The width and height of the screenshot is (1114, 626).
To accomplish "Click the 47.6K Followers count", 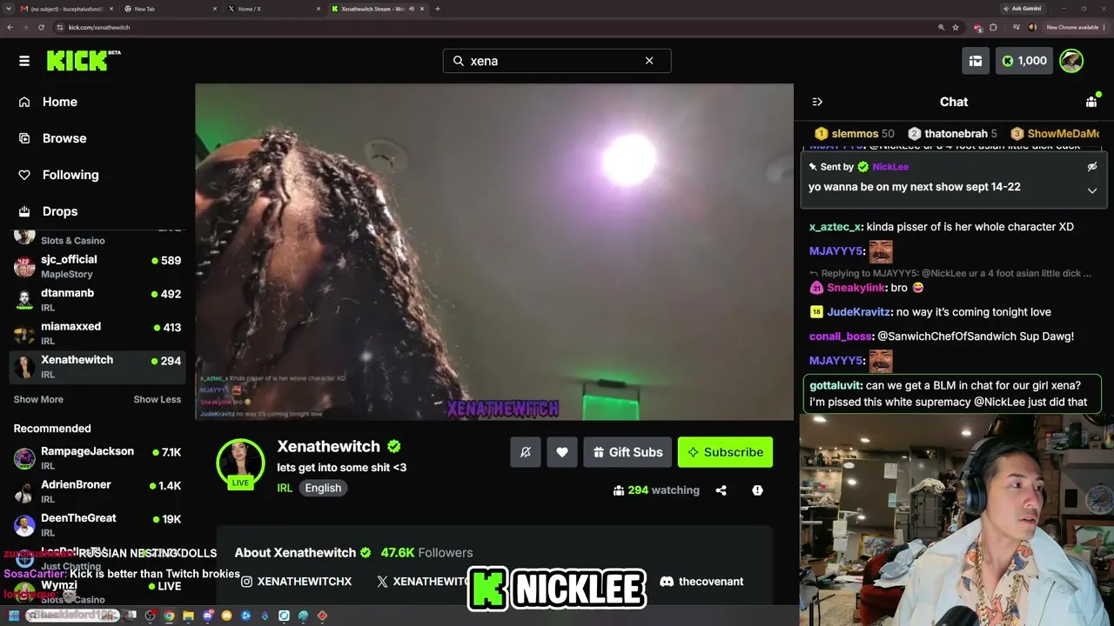I will pyautogui.click(x=426, y=553).
